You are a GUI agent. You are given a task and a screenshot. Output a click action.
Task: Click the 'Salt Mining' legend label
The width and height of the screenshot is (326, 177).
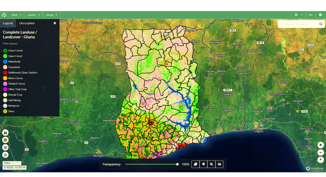(15, 100)
